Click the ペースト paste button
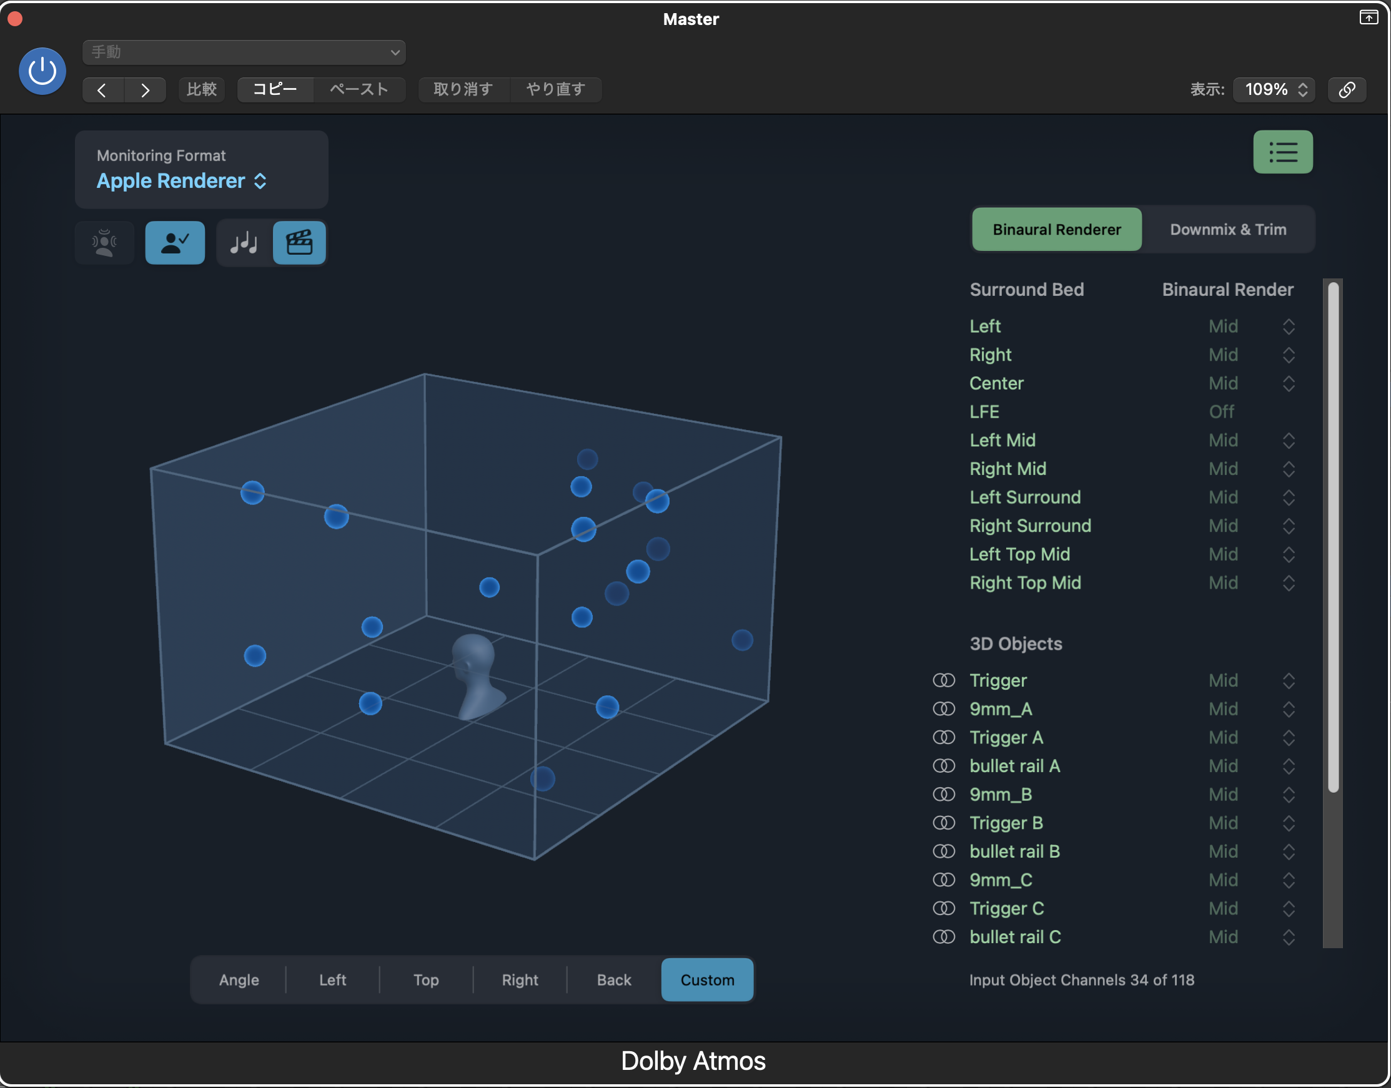This screenshot has height=1088, width=1391. [359, 90]
